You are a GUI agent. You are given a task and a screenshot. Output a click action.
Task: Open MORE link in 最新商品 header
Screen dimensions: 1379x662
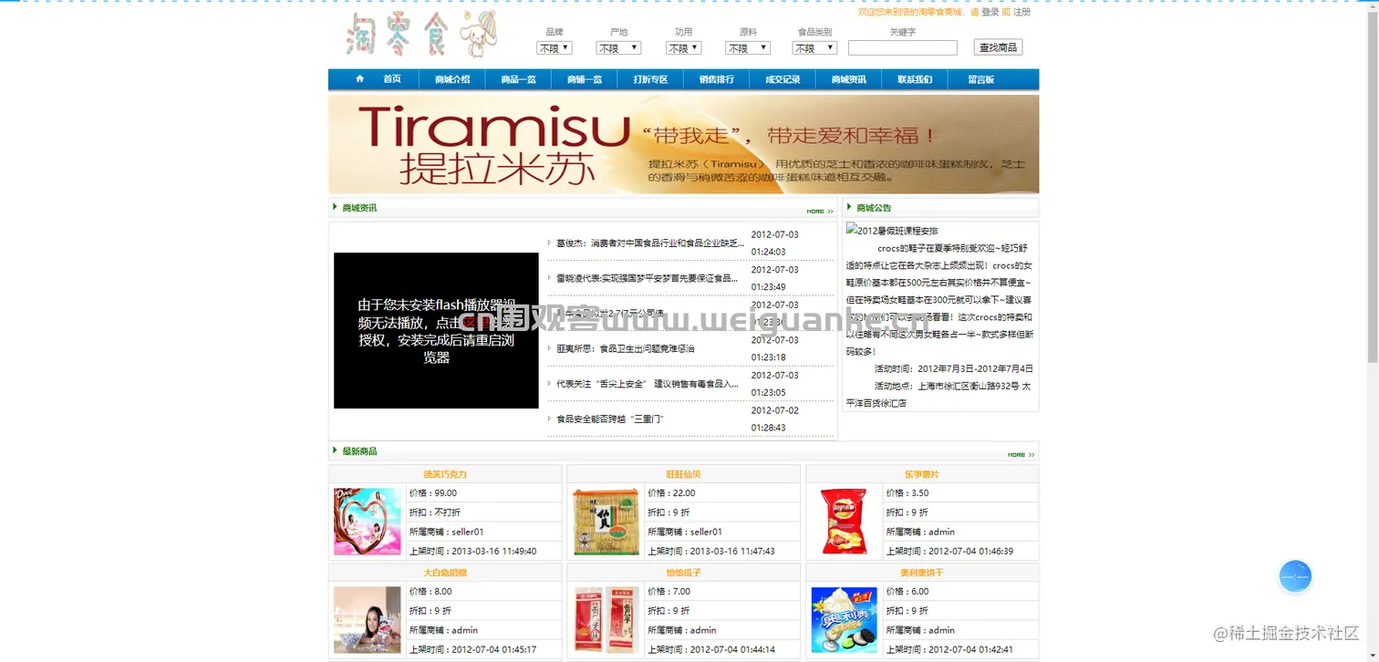point(1021,454)
